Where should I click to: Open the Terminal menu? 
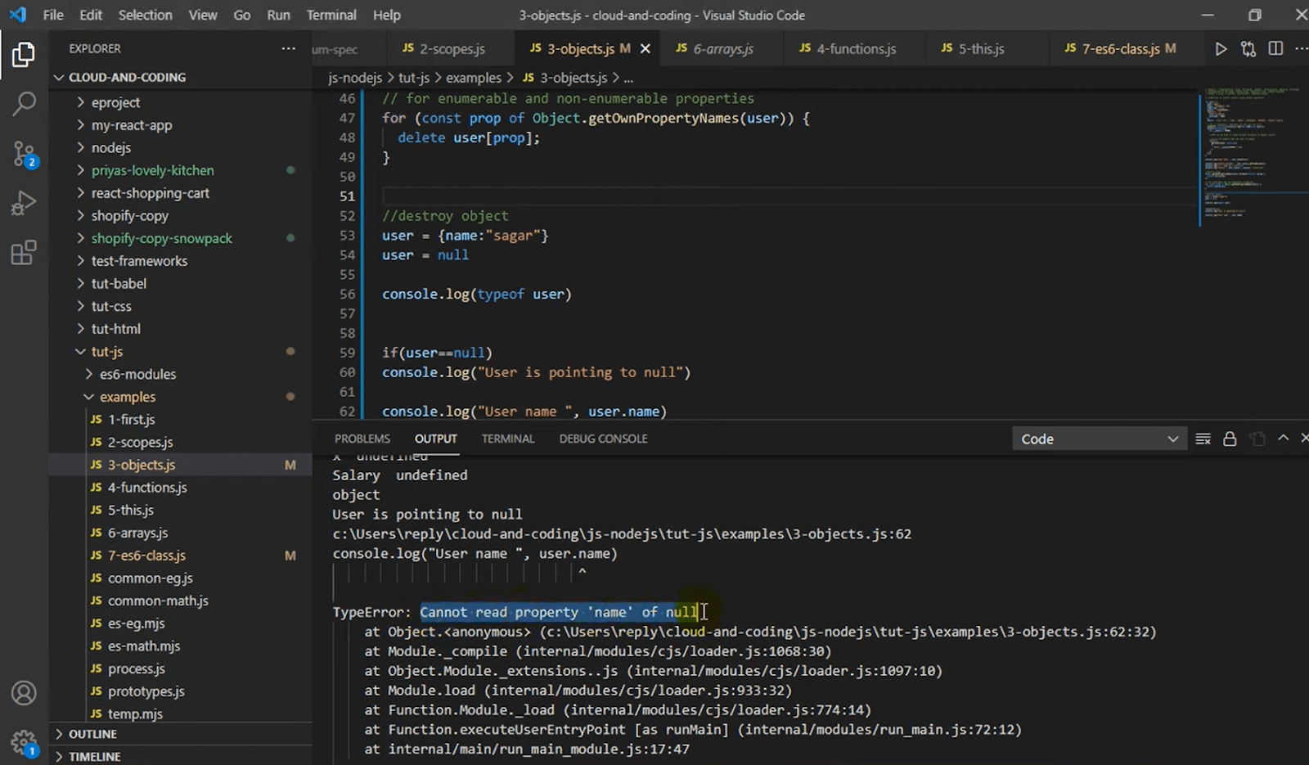pyautogui.click(x=331, y=15)
